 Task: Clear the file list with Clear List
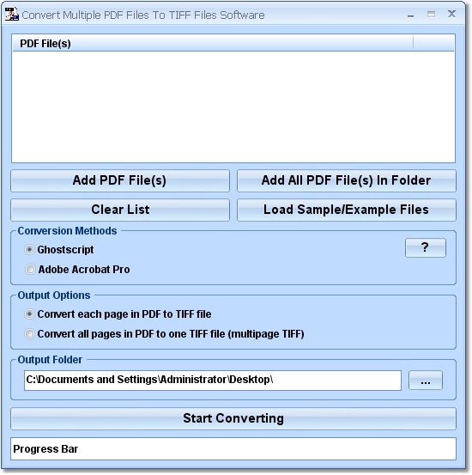pos(120,210)
